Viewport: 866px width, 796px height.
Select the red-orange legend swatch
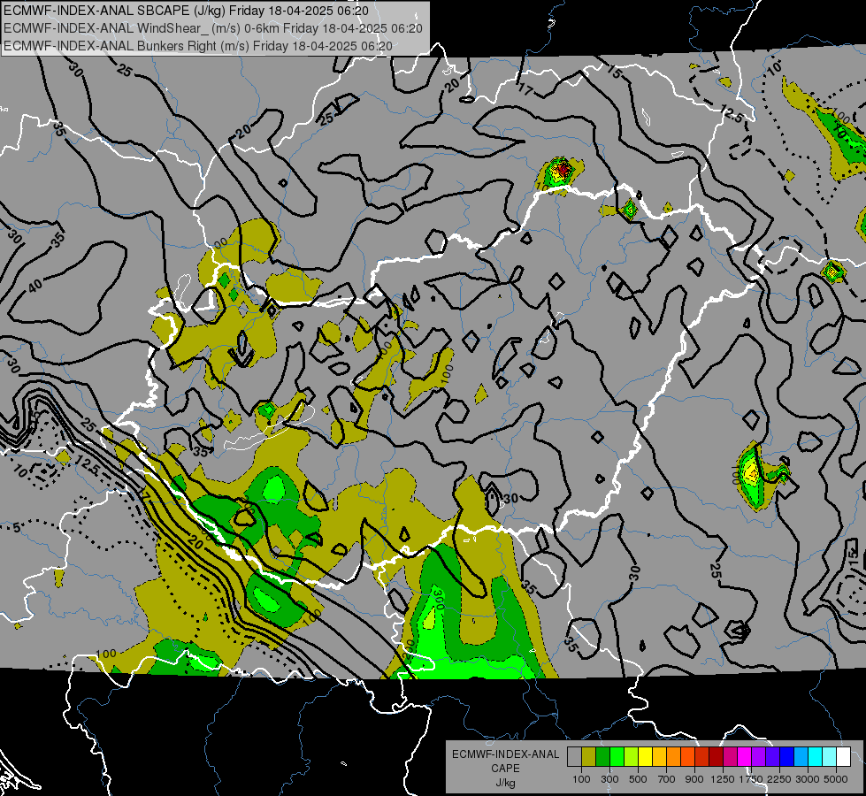coord(687,757)
